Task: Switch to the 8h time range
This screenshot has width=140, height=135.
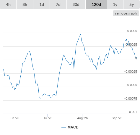Action: point(25,4)
